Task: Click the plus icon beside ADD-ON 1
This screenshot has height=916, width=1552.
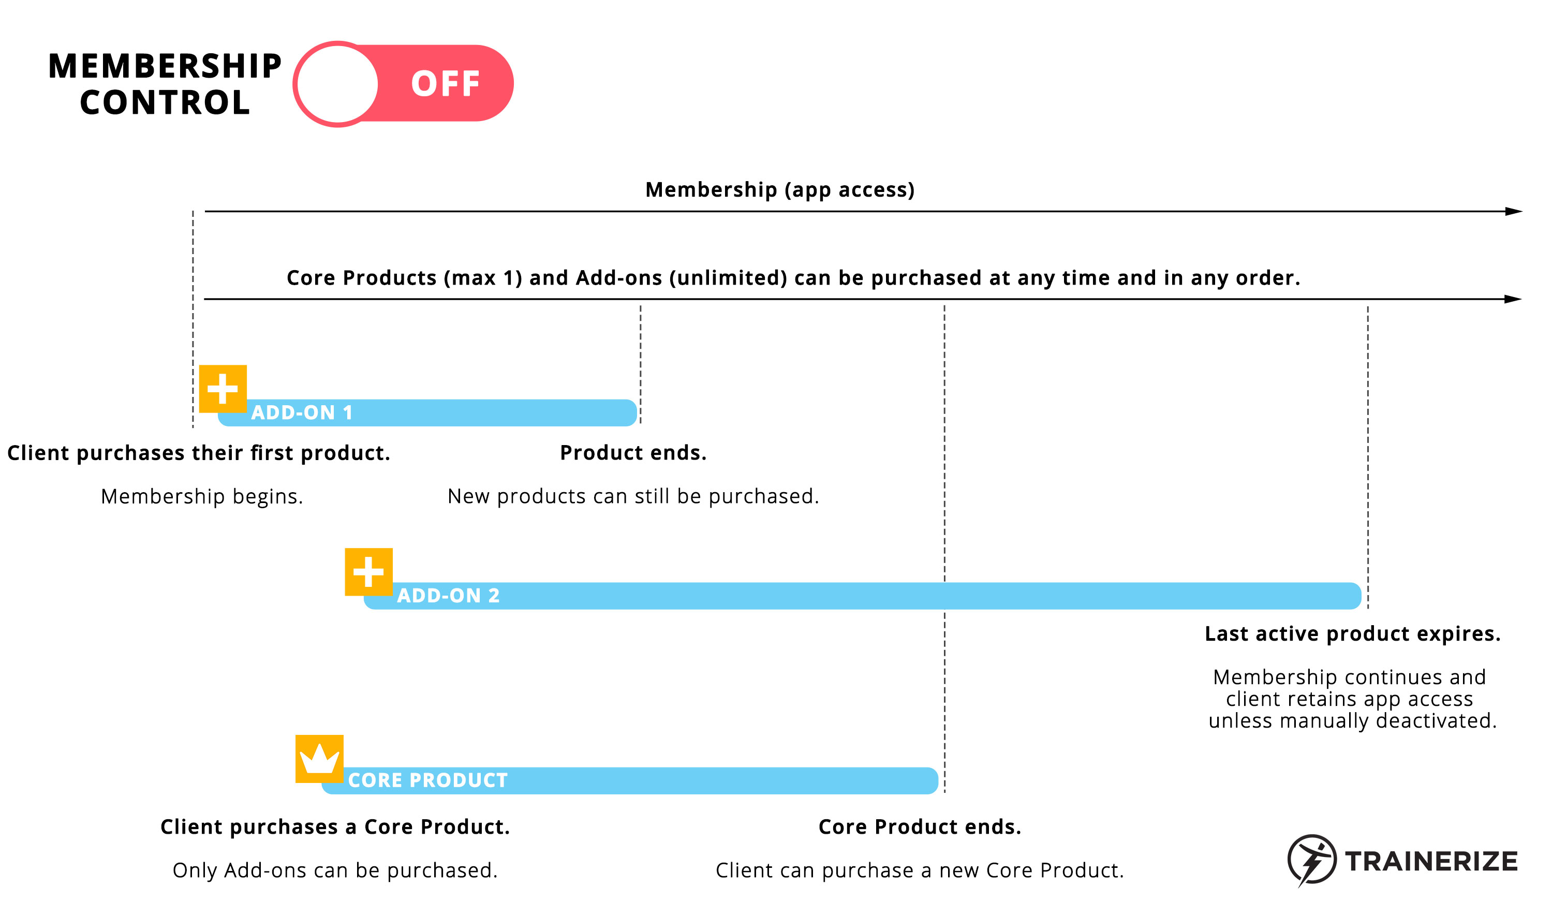Action: (223, 389)
